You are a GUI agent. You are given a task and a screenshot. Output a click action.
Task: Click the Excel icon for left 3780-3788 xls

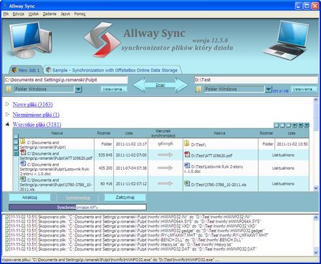pos(23,179)
